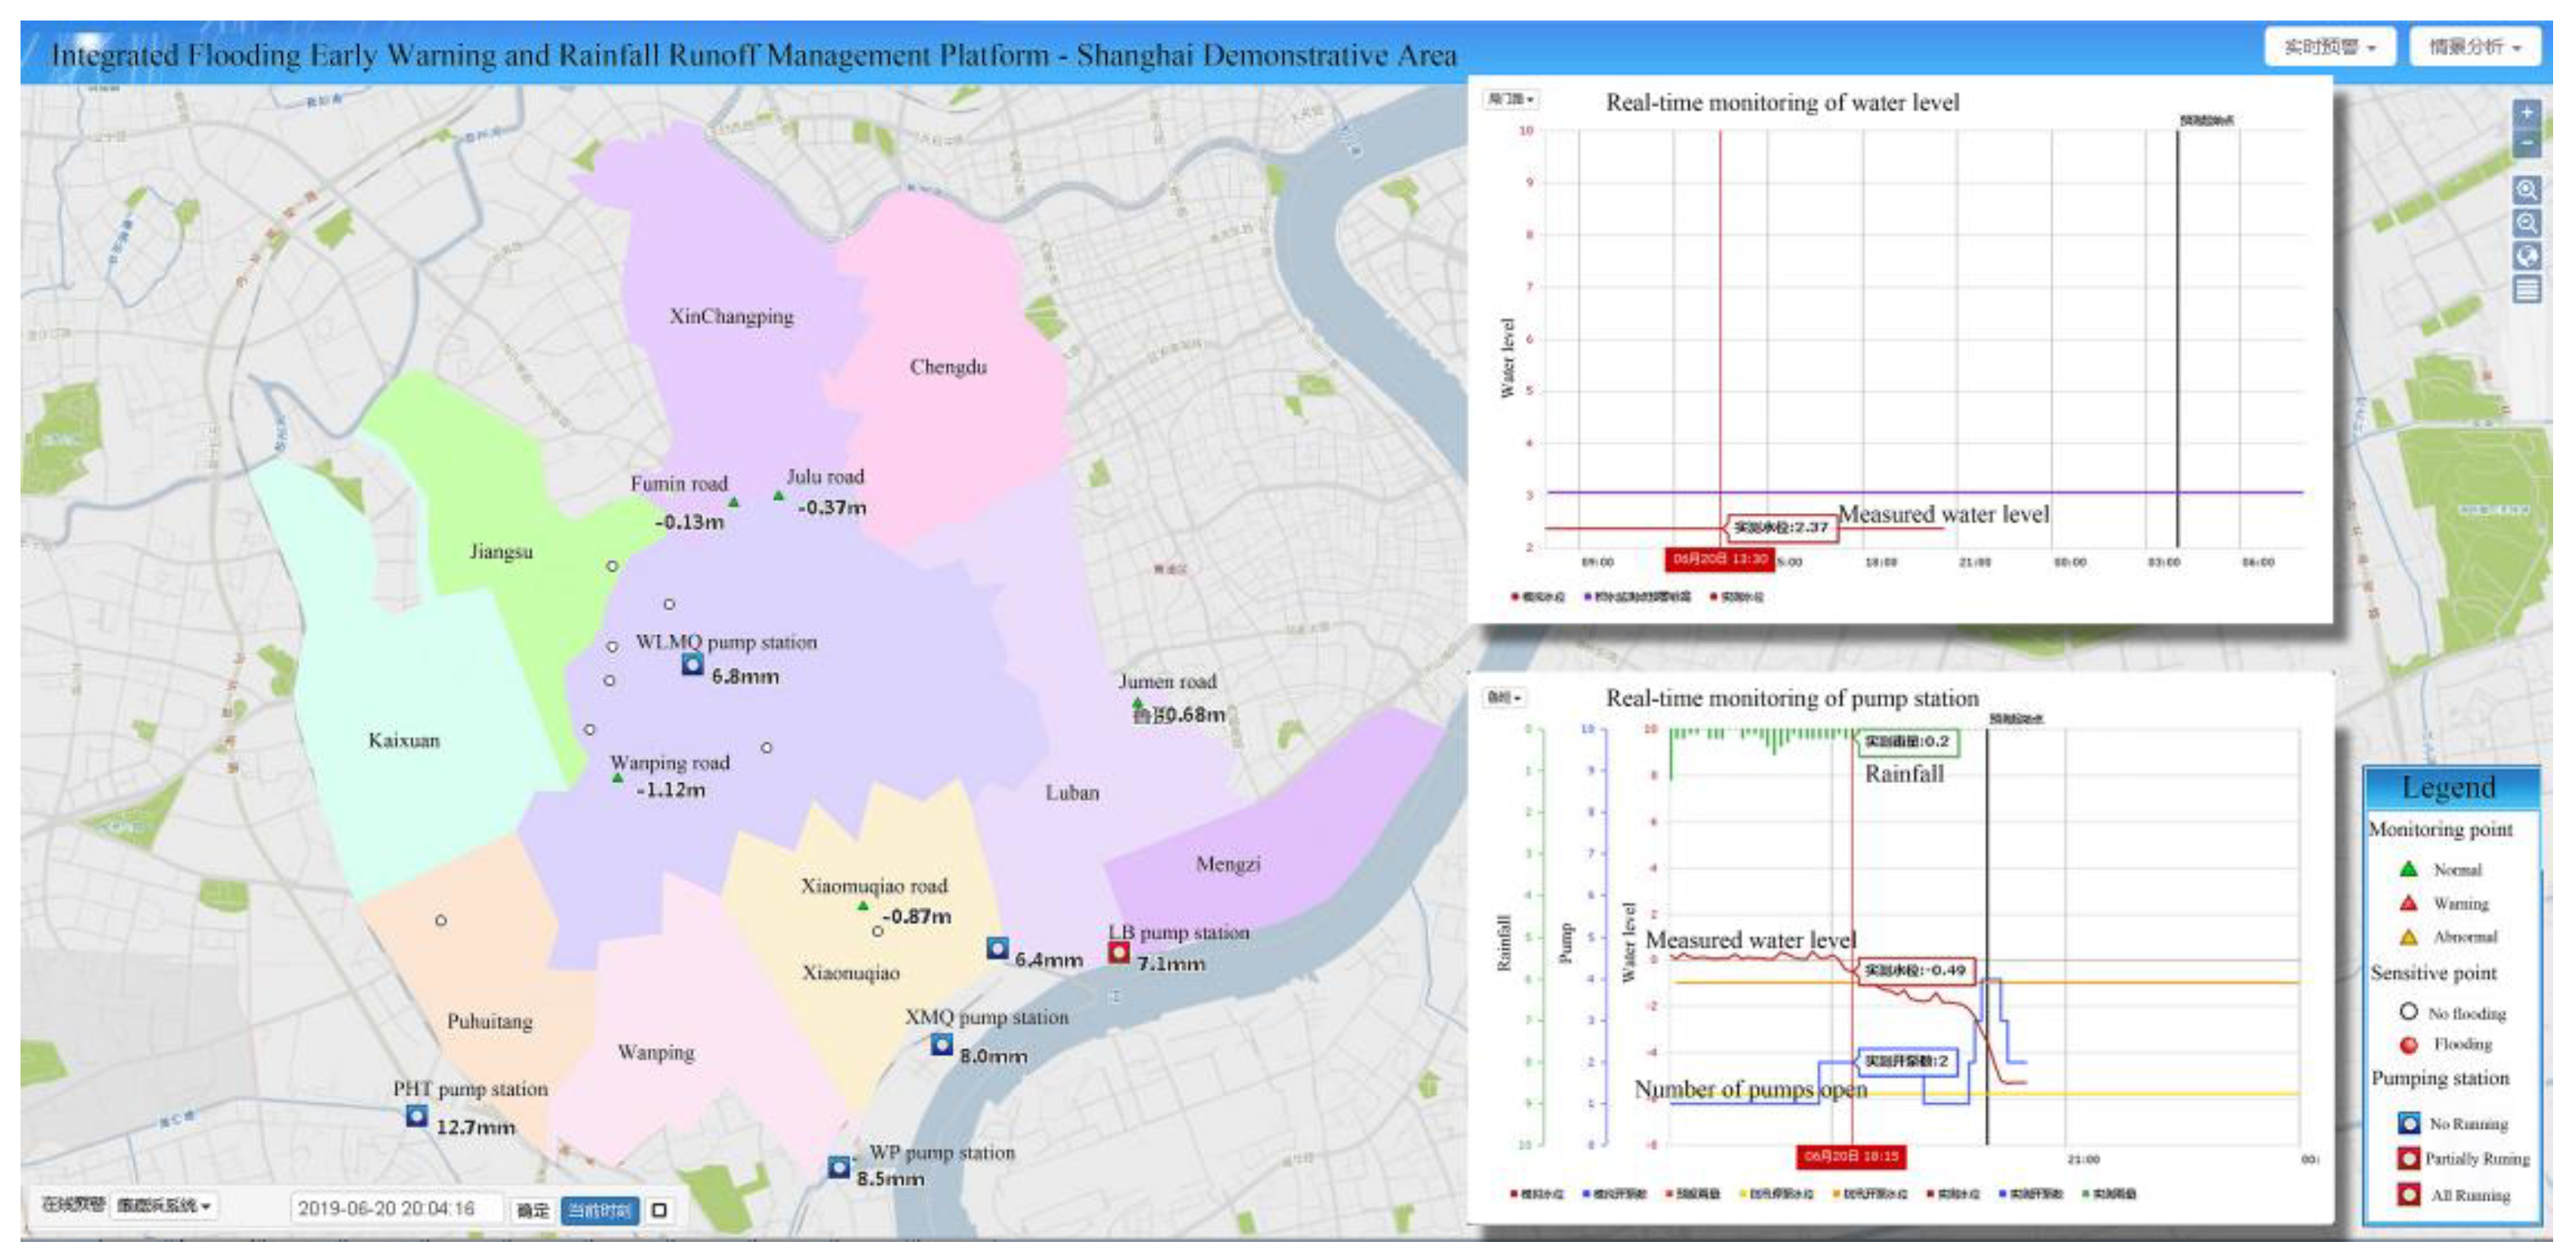Click the blue current time button
This screenshot has height=1260, width=2572.
[599, 1210]
